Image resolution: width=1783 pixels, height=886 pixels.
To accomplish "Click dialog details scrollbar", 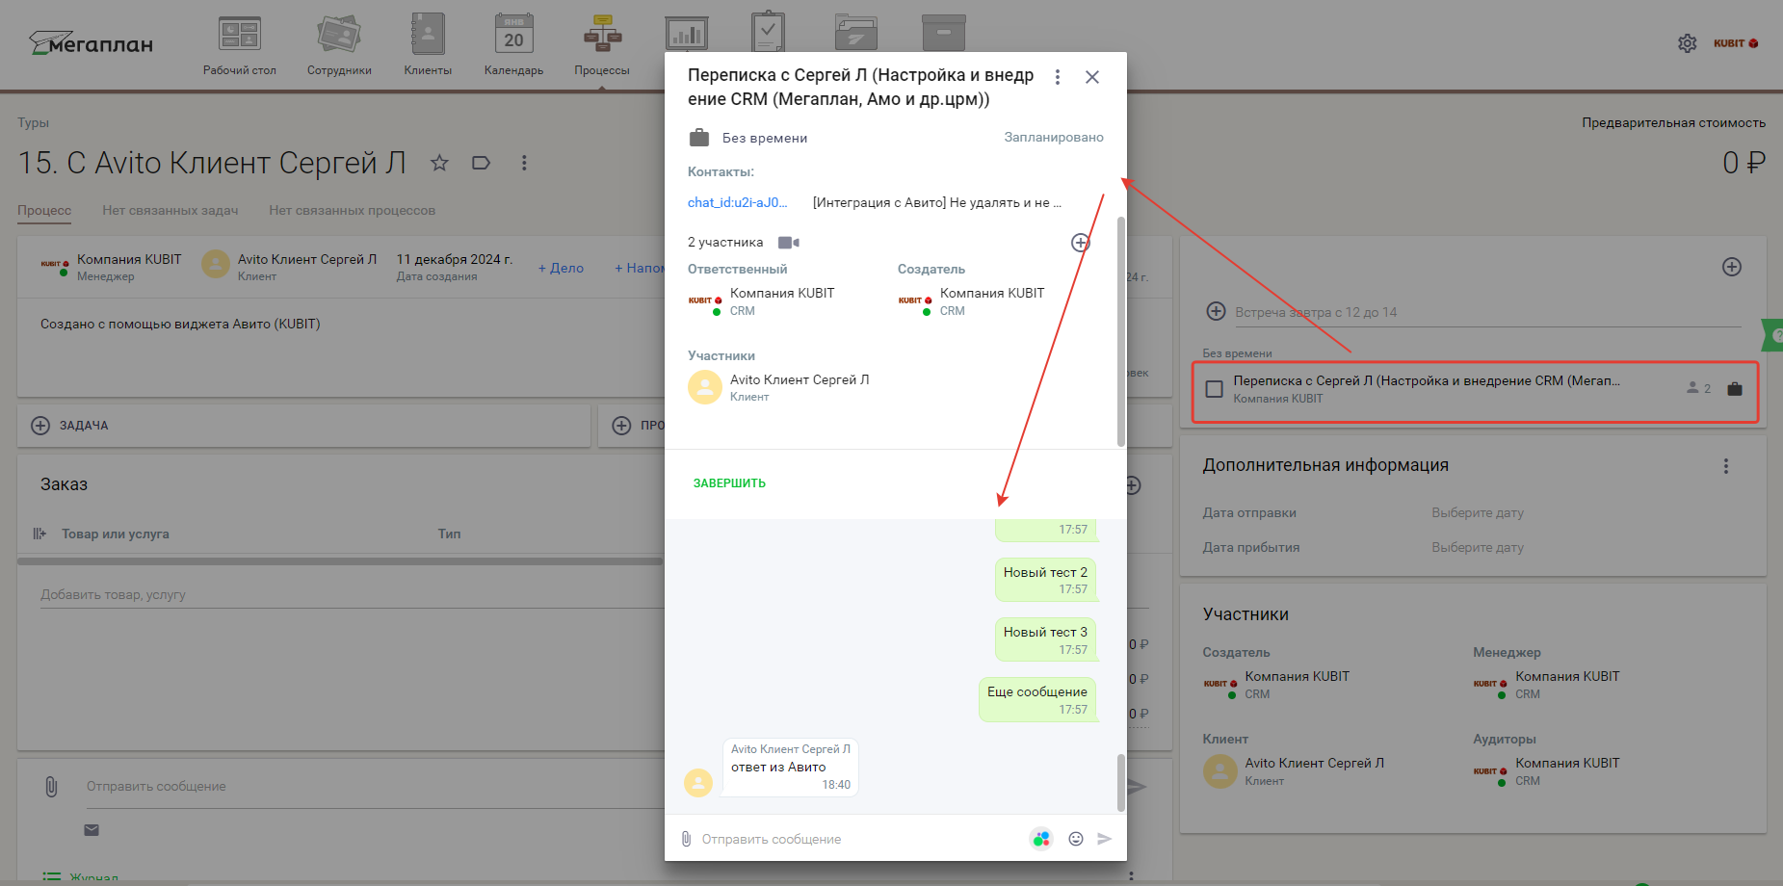I will 1120,331.
